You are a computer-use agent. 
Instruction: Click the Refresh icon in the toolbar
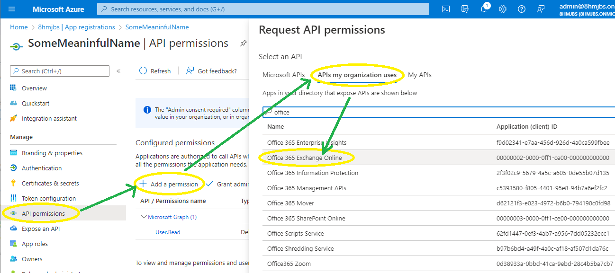tap(143, 71)
